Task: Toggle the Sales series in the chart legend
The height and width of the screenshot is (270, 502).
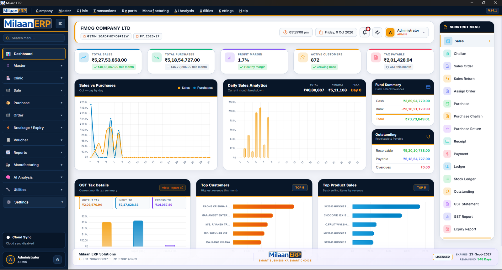Action: tap(184, 88)
